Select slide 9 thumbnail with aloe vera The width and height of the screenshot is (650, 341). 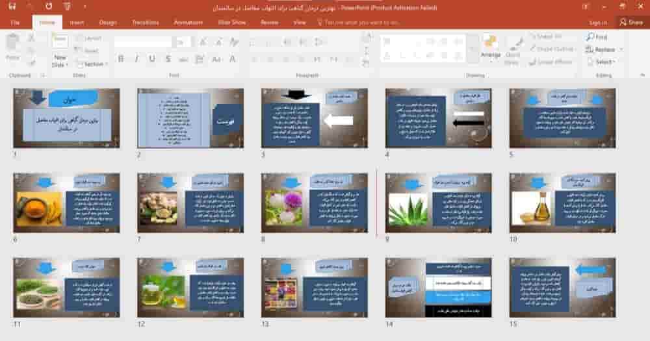click(x=439, y=203)
